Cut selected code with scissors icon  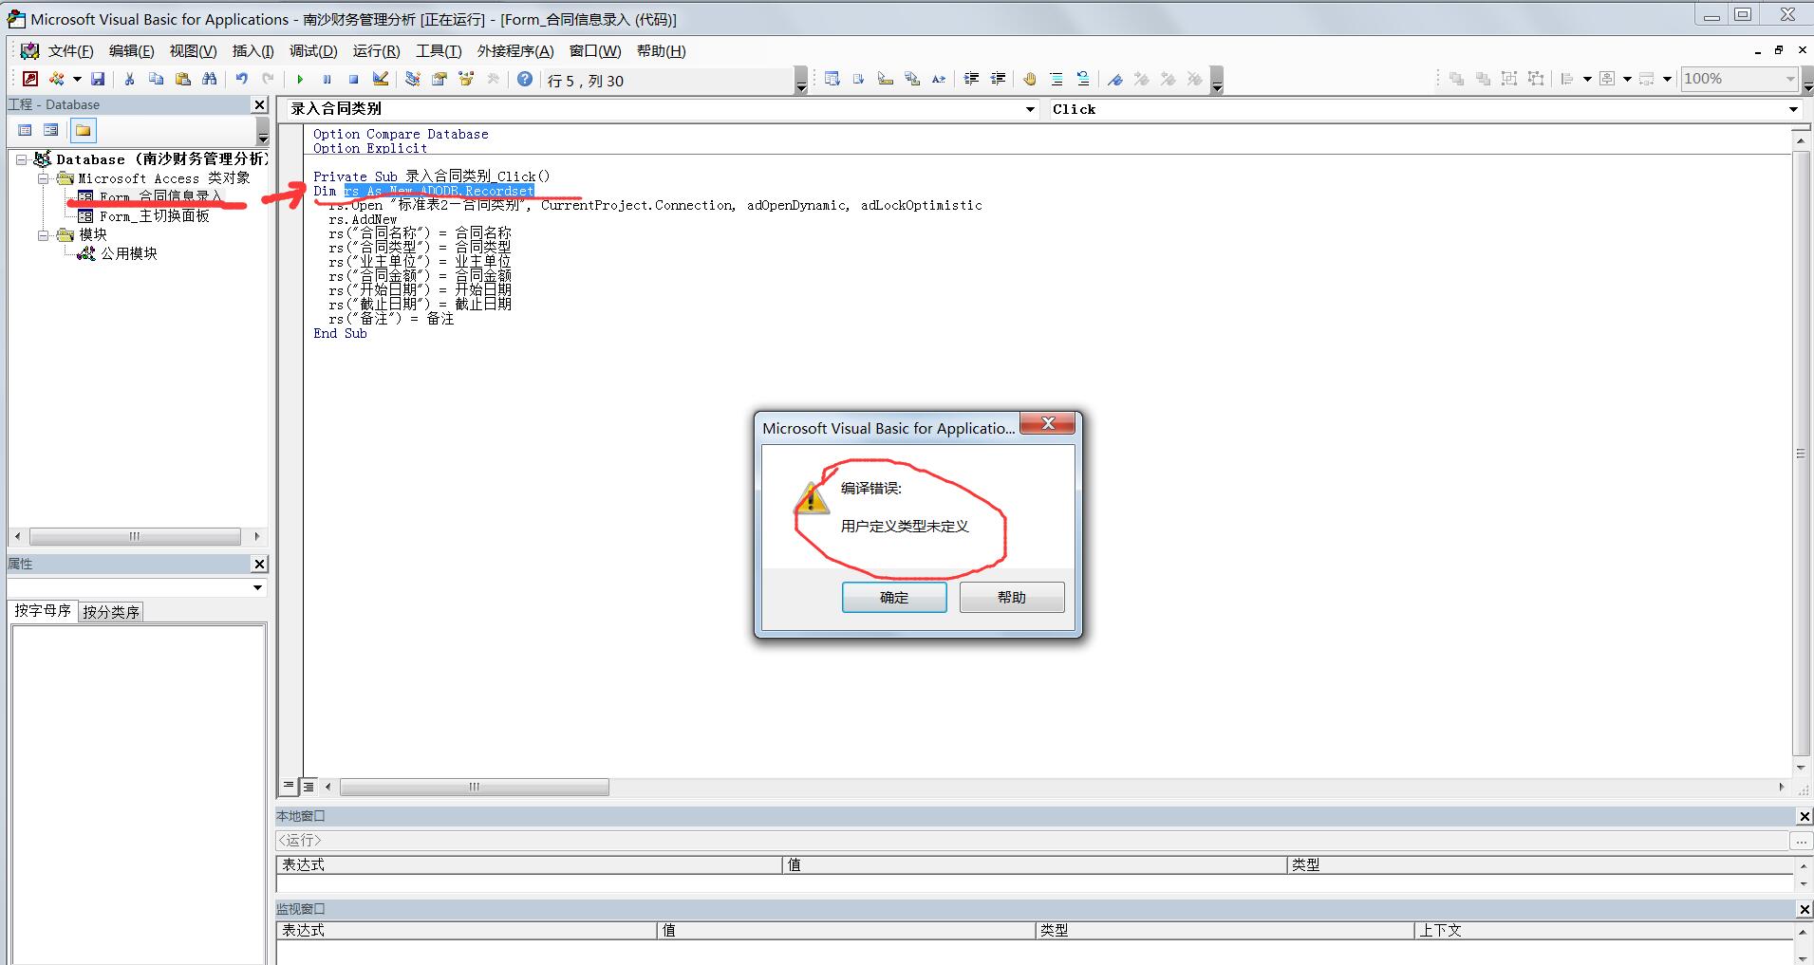point(129,79)
